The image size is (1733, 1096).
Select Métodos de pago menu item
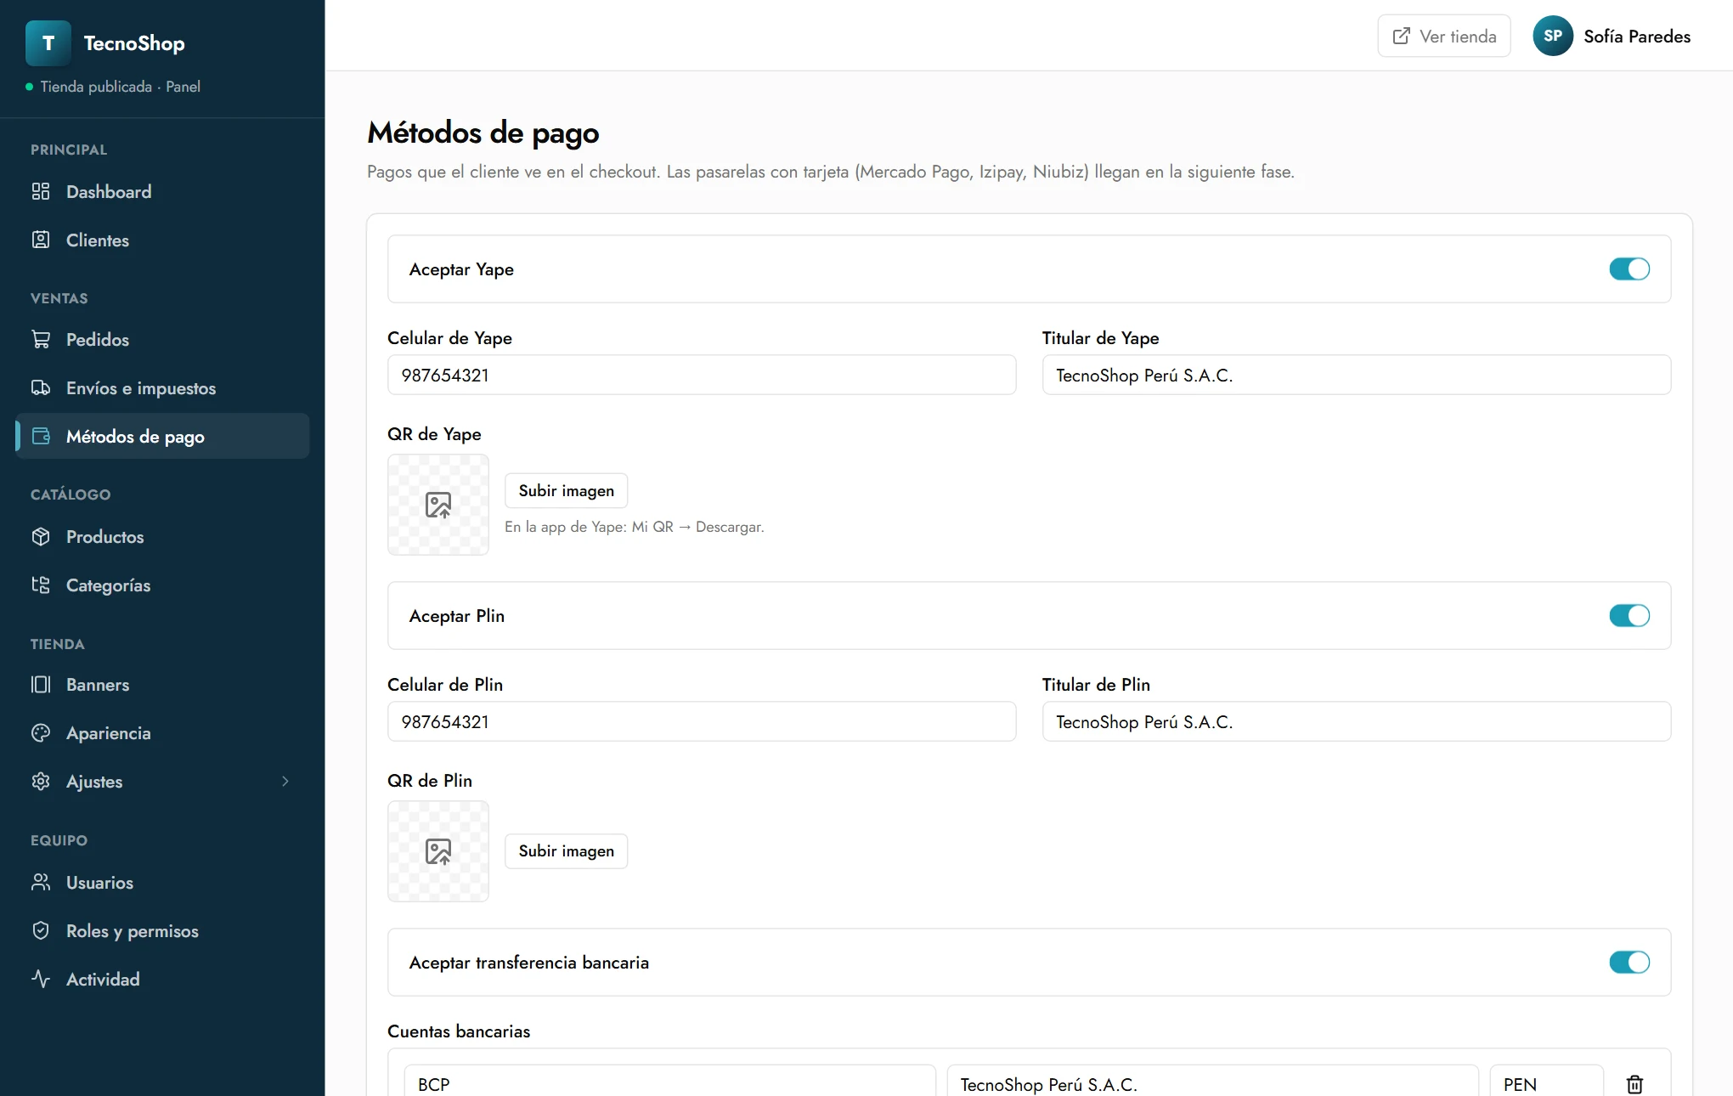click(162, 436)
